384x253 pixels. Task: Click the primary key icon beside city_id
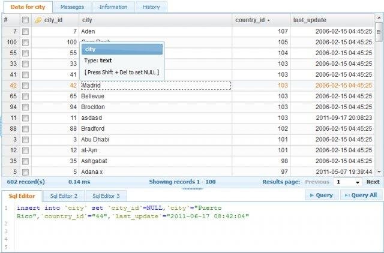38,20
